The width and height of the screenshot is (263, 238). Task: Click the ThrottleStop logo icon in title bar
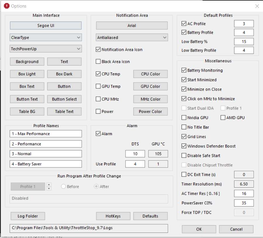[x=6, y=6]
